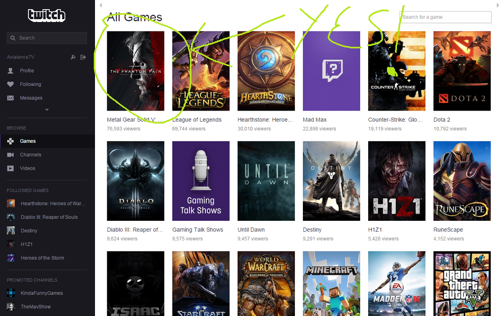Select Videos in the Browse section
The width and height of the screenshot is (502, 316).
click(x=28, y=168)
